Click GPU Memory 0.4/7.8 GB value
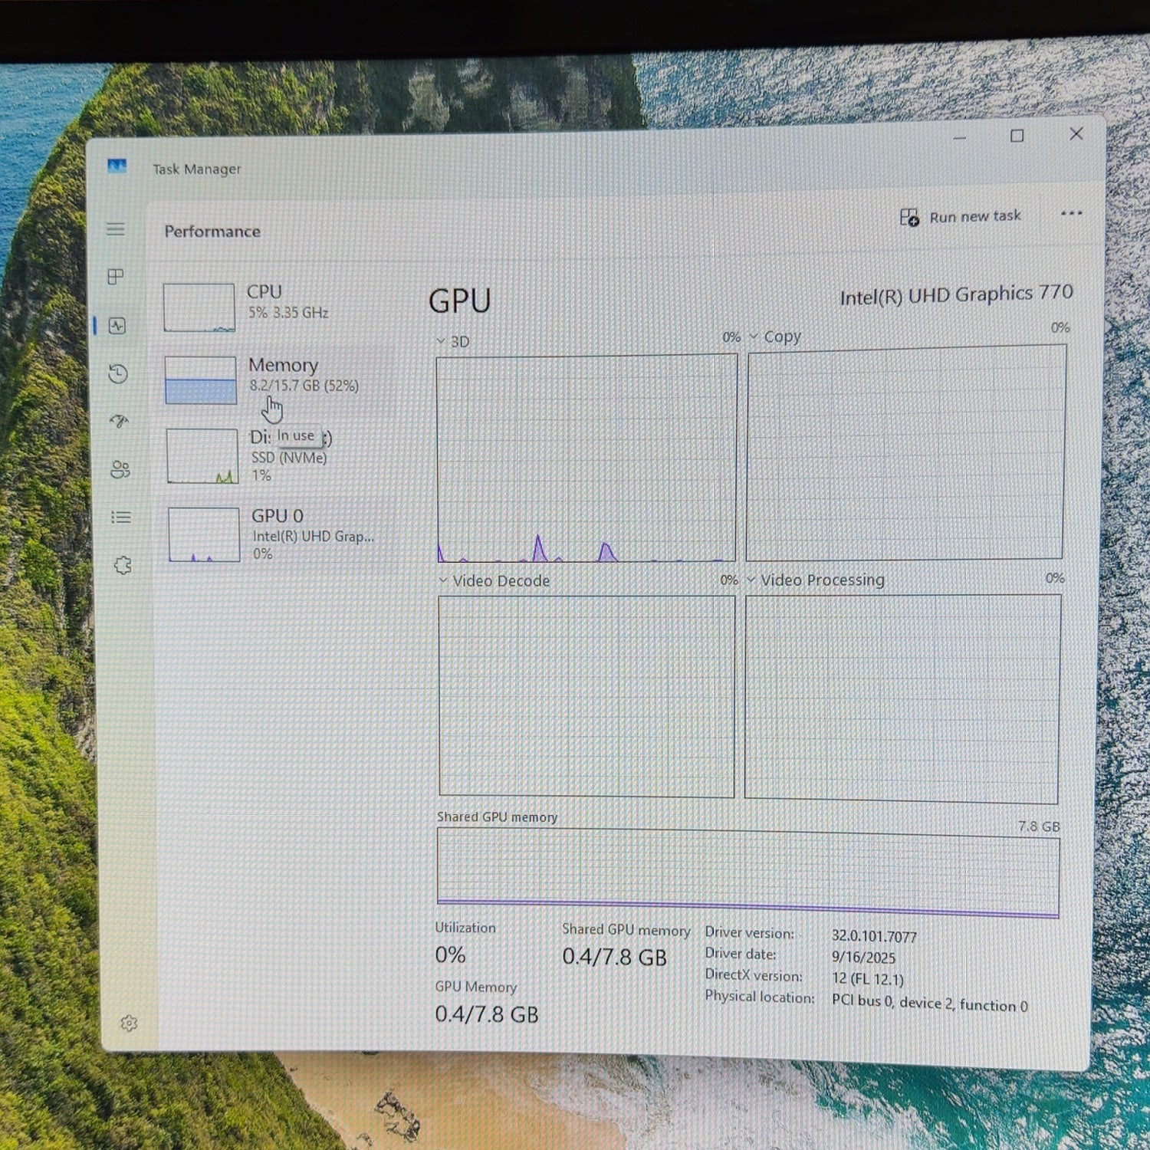Viewport: 1150px width, 1150px height. coord(487,1014)
